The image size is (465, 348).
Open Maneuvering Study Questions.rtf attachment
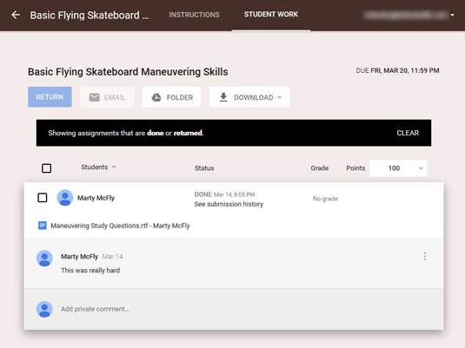coord(120,226)
